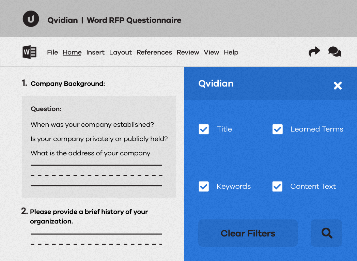
Task: Uncheck the Title checkbox
Action: (204, 129)
